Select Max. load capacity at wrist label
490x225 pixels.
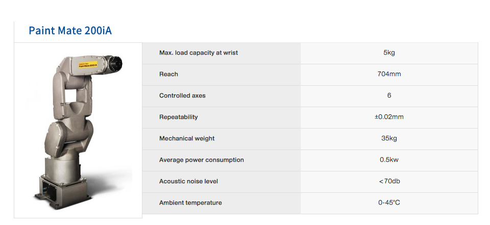[x=199, y=53]
